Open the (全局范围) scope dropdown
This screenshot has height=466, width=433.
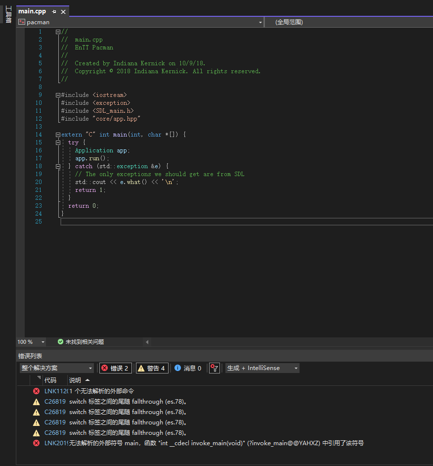(349, 22)
